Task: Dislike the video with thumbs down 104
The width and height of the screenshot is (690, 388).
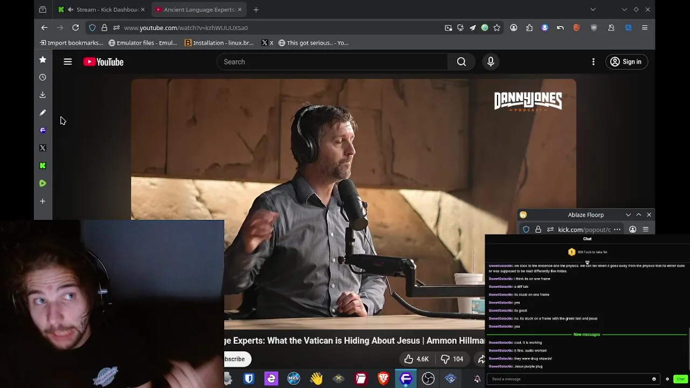Action: tap(452, 359)
